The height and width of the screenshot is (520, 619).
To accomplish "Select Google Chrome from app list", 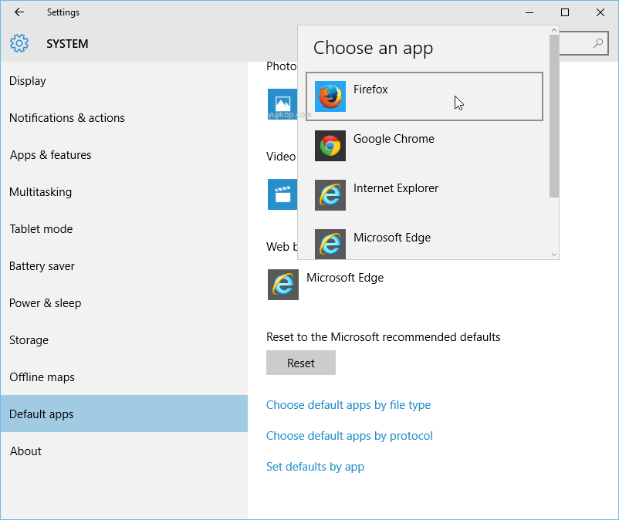I will click(425, 146).
